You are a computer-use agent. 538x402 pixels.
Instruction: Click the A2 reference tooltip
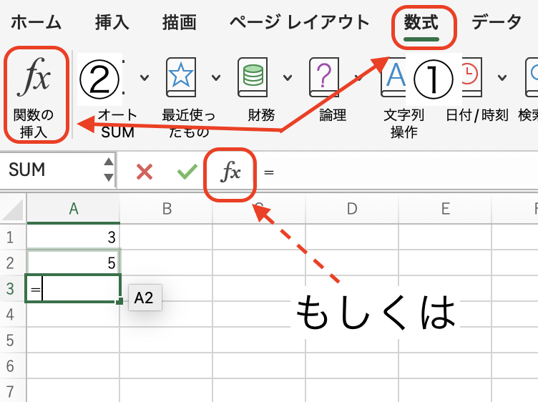click(145, 298)
